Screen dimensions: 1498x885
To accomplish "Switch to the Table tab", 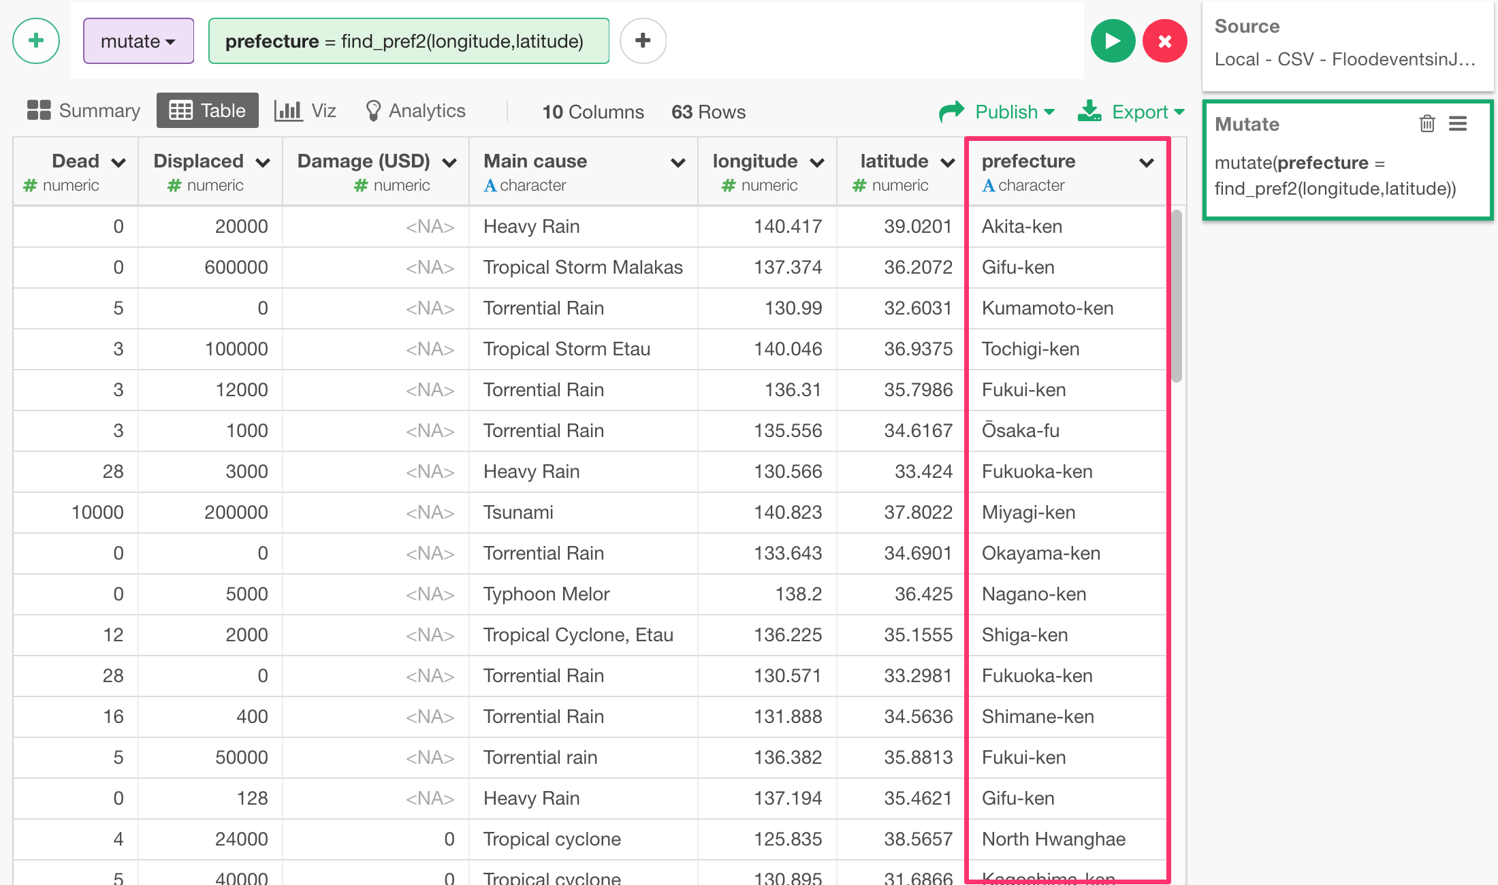I will click(207, 110).
